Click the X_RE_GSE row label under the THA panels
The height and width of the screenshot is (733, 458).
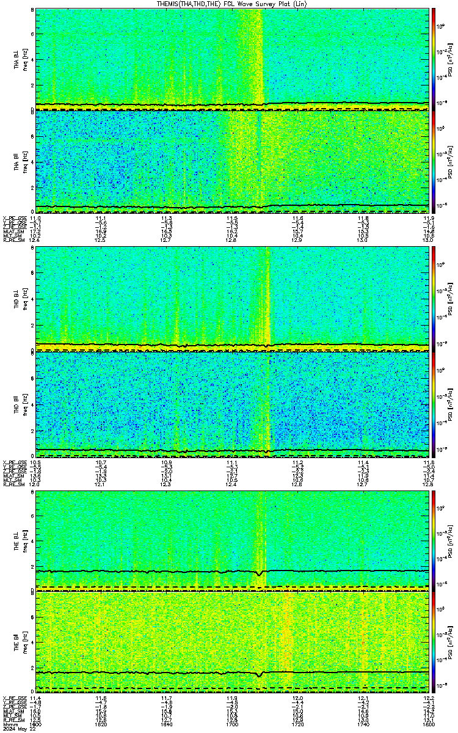(14, 217)
